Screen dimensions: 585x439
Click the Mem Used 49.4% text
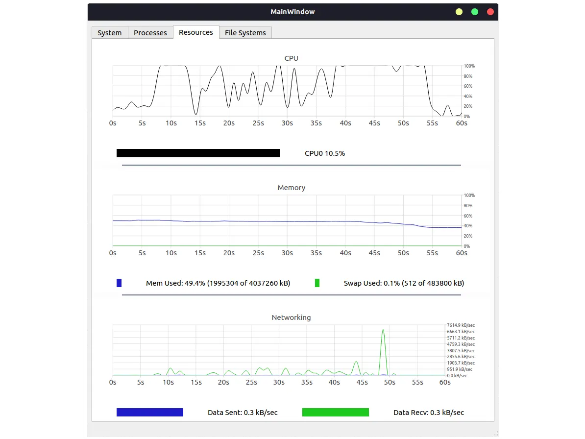[x=218, y=283]
